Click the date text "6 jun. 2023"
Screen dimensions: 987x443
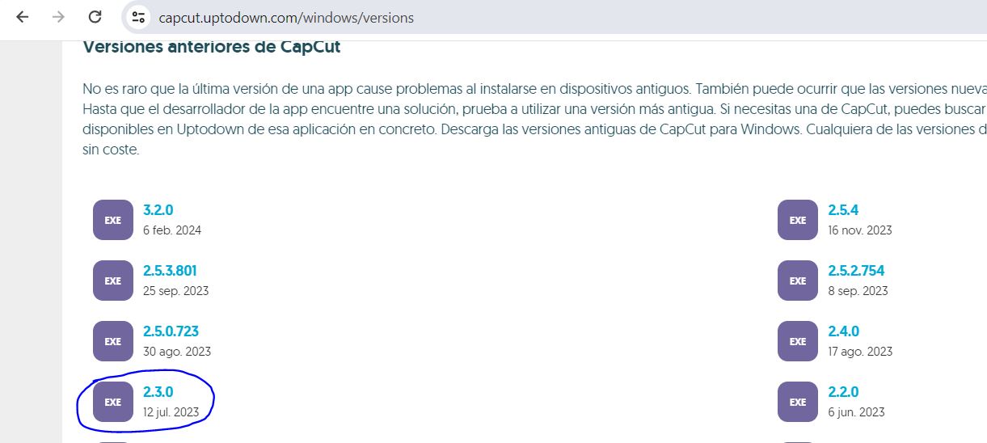856,412
